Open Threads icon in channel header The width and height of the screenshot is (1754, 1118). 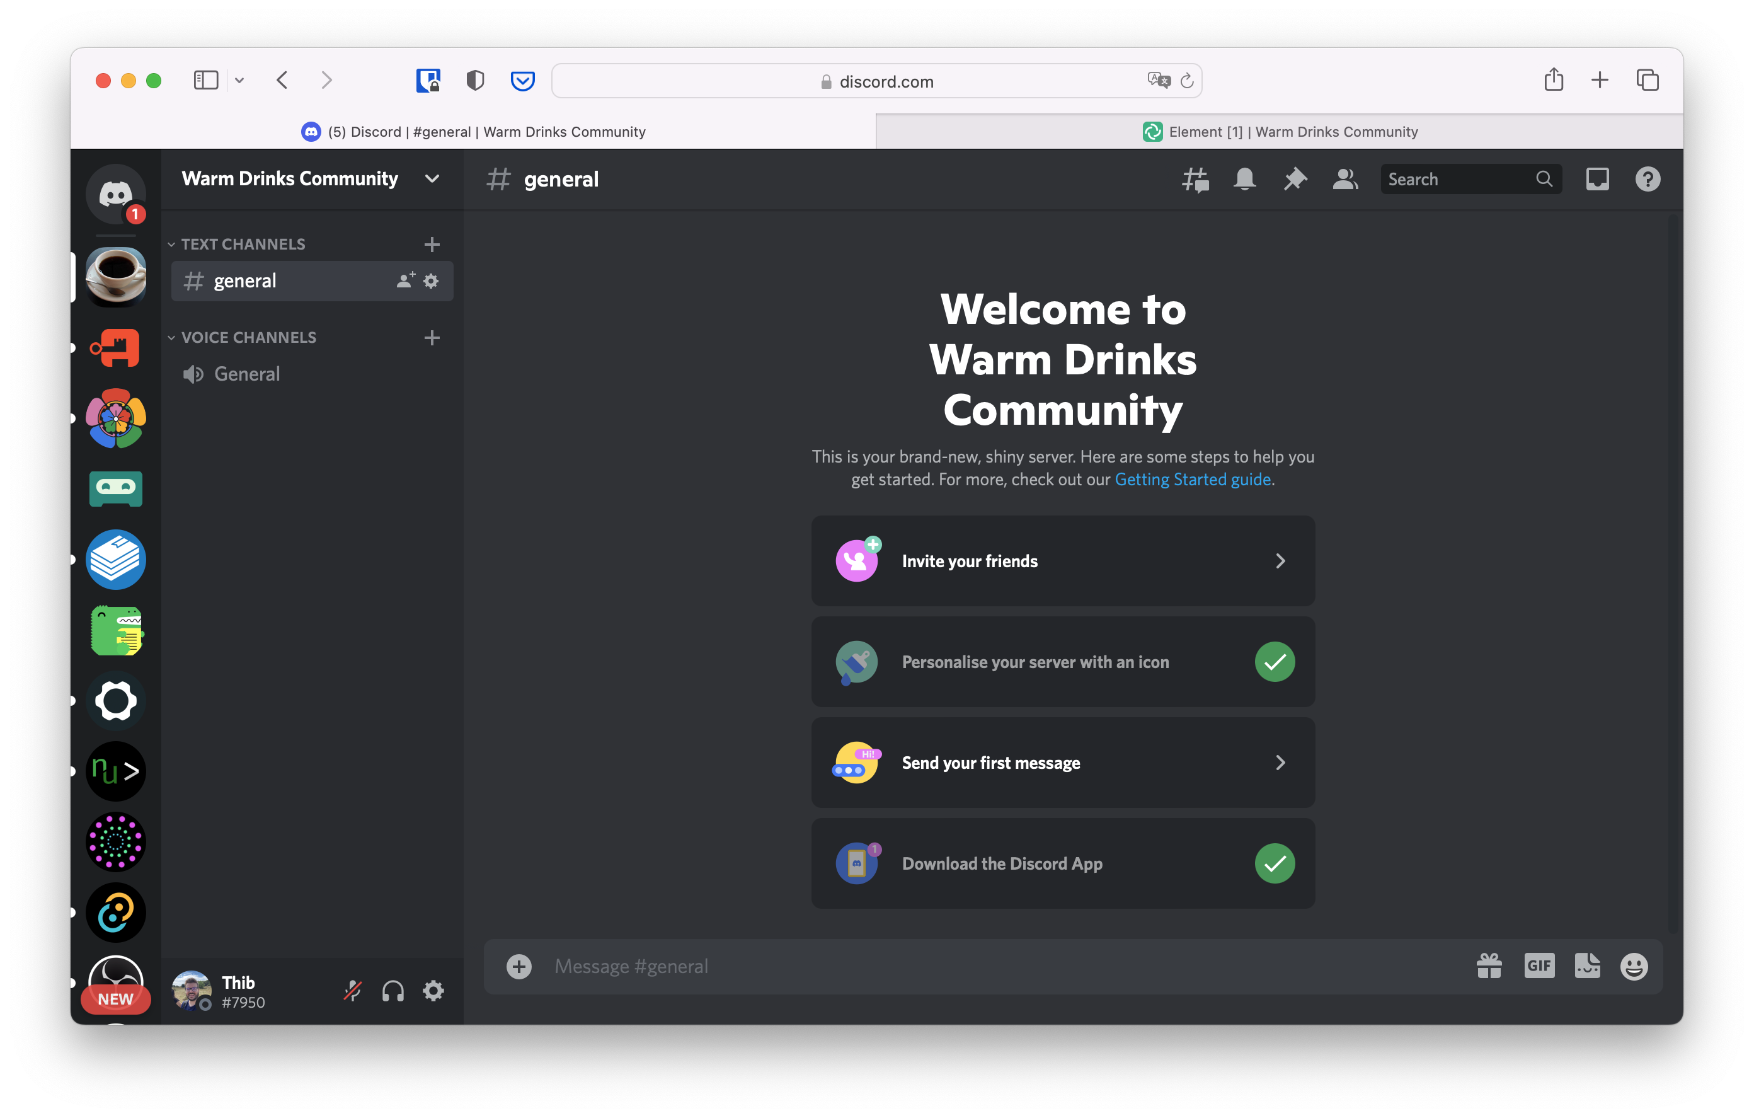(1195, 179)
